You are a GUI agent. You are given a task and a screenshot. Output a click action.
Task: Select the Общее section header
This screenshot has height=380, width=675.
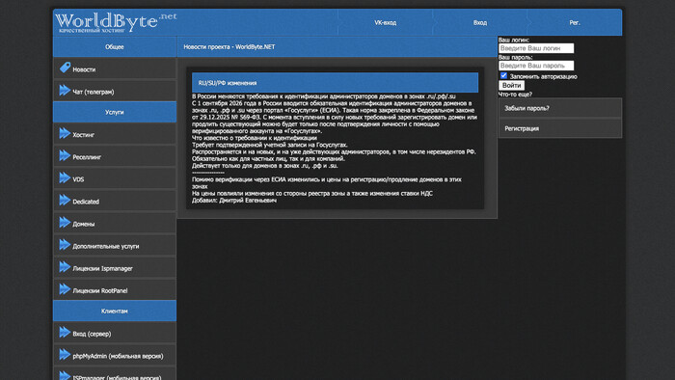[115, 47]
